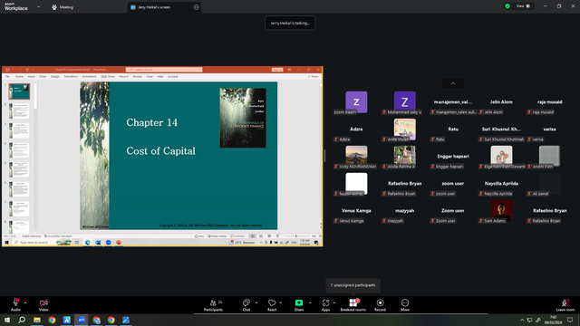Image resolution: width=580 pixels, height=326 pixels.
Task: Open the Windows notification center
Action: 570,320
